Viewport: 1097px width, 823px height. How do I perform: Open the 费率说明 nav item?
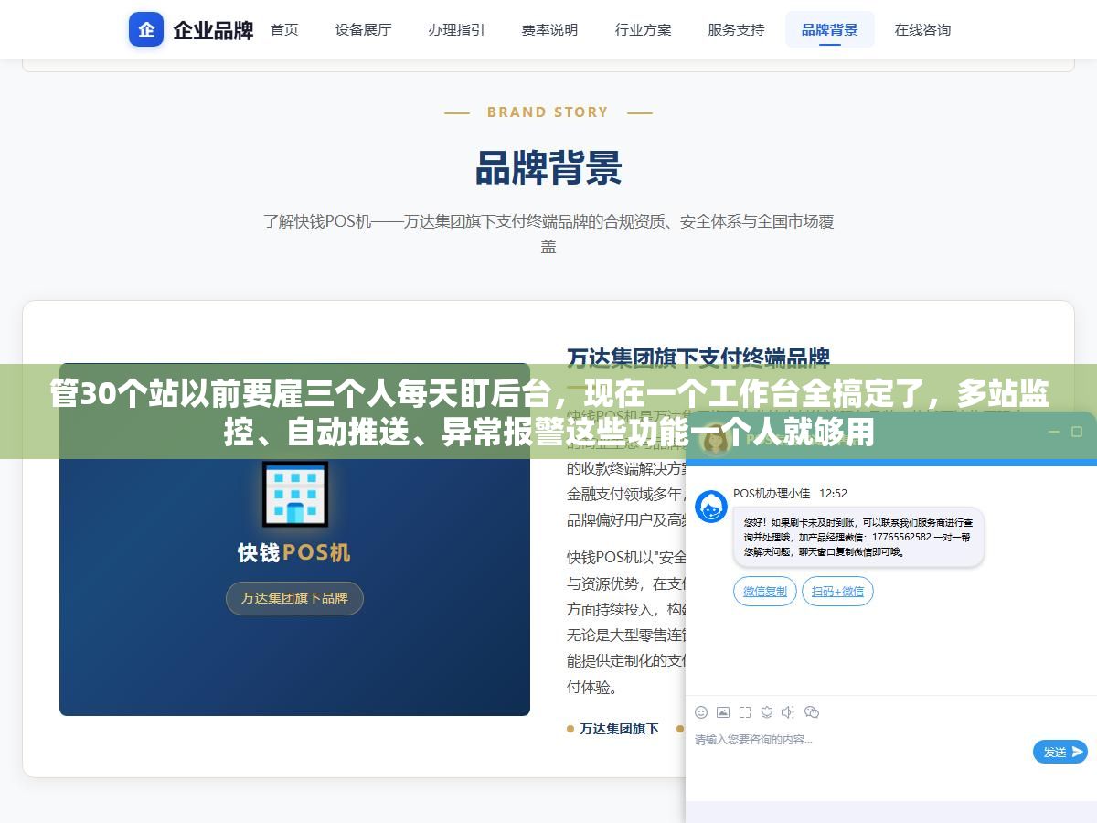[x=549, y=29]
